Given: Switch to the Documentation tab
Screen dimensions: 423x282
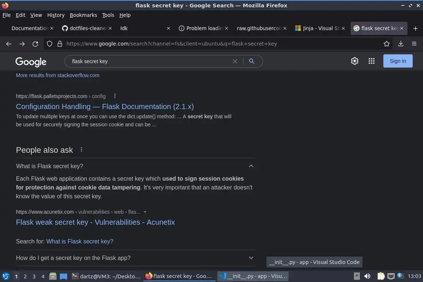Looking at the screenshot, I should (x=30, y=28).
